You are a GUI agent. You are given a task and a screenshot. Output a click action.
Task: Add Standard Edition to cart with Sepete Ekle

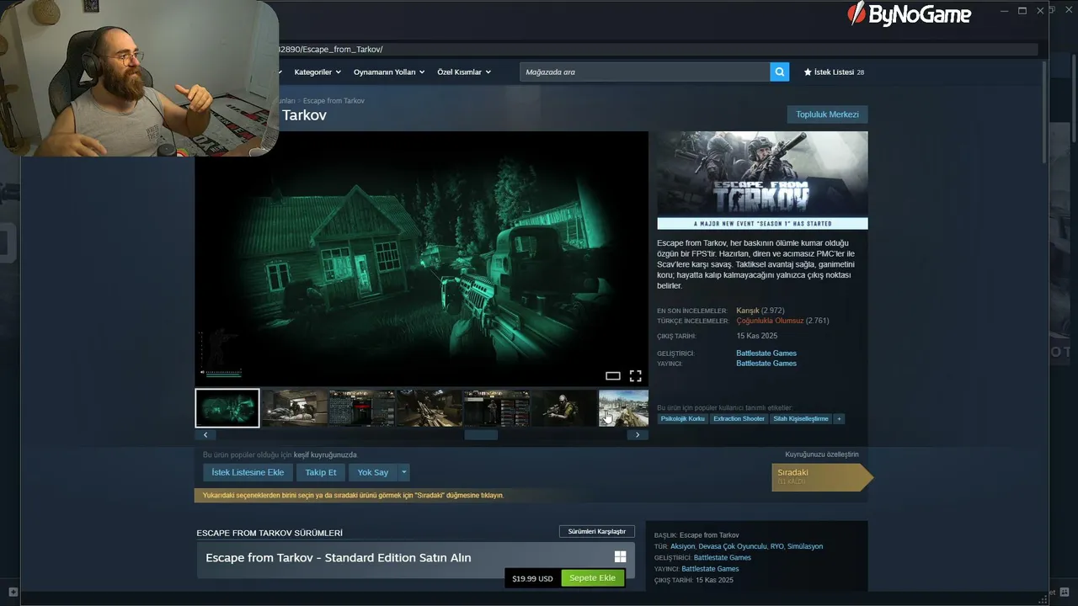click(593, 578)
